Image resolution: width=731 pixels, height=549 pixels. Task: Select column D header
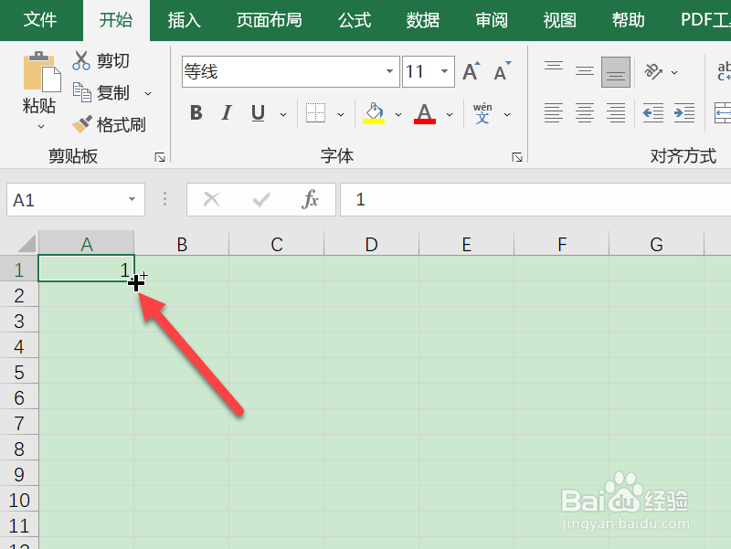pyautogui.click(x=371, y=243)
